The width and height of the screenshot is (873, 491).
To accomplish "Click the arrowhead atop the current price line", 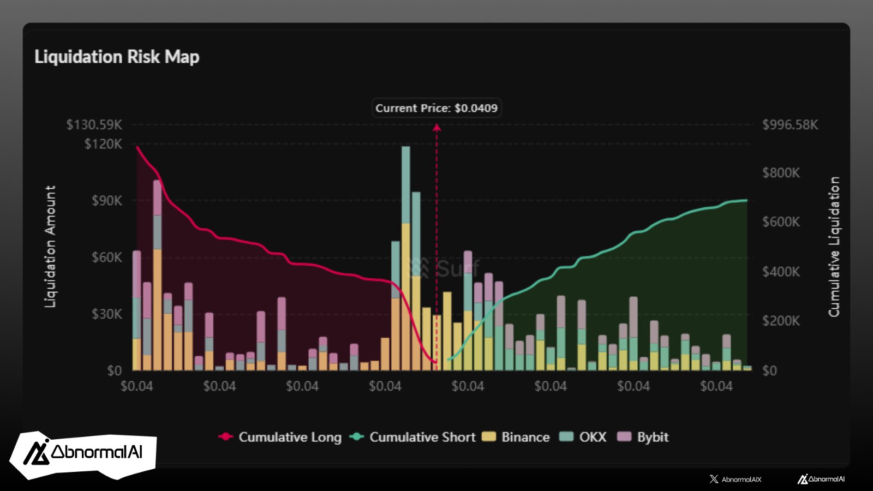I will (x=436, y=128).
